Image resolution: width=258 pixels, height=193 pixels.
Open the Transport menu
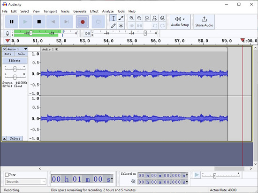(x=50, y=11)
